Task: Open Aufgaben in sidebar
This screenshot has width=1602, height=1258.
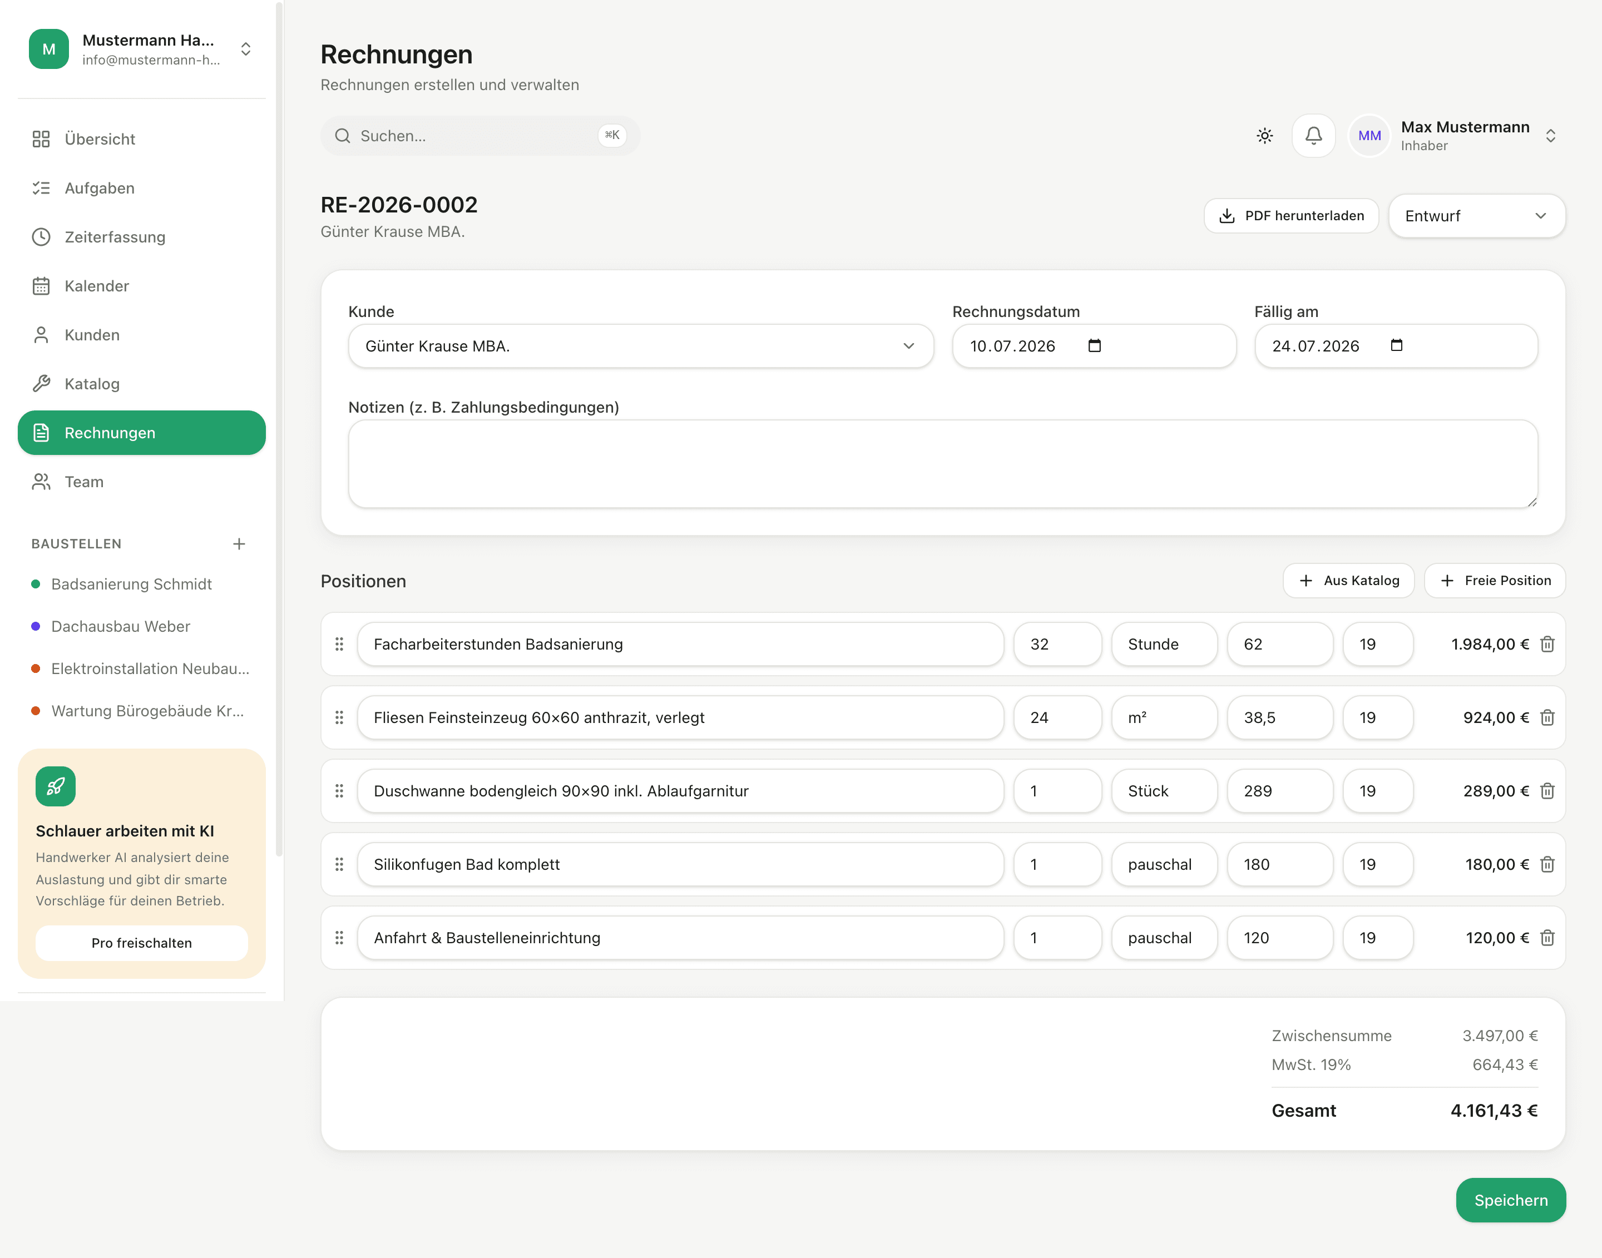Action: click(x=141, y=188)
